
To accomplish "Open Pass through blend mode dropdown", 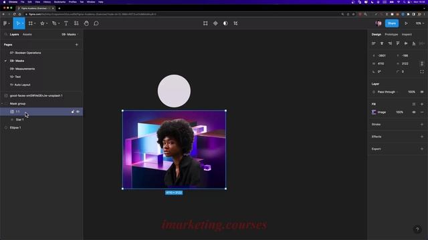I will (x=388, y=92).
